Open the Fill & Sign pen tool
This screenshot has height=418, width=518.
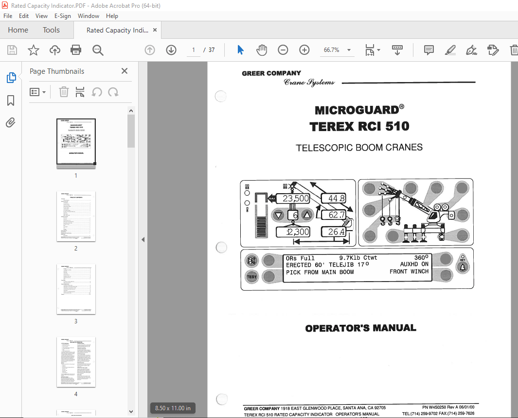(471, 50)
